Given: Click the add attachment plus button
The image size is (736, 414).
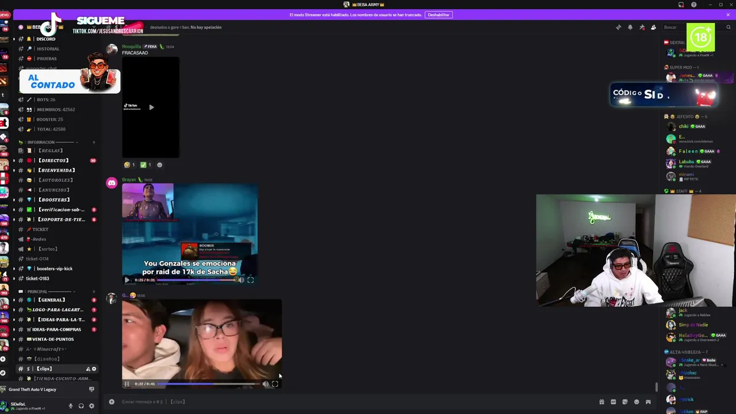Looking at the screenshot, I should tap(112, 401).
